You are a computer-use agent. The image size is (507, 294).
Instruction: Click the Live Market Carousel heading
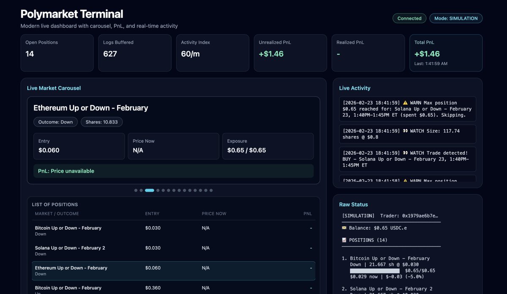click(x=54, y=88)
